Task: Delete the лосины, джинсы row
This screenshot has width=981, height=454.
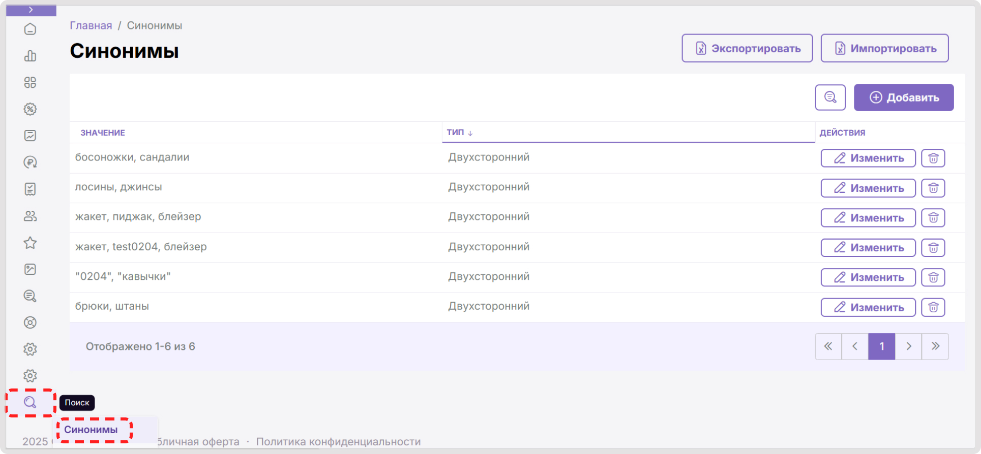Action: (933, 188)
